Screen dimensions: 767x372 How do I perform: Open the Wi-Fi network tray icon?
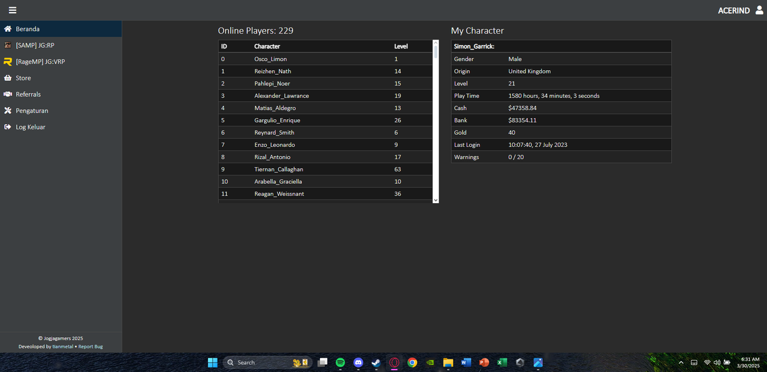point(707,362)
